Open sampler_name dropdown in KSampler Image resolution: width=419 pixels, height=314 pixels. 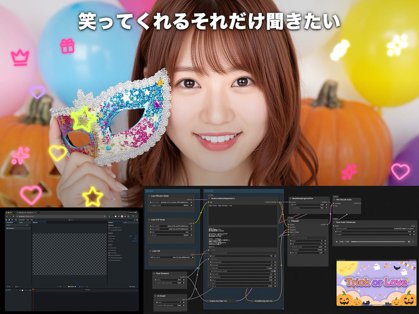coord(308,246)
